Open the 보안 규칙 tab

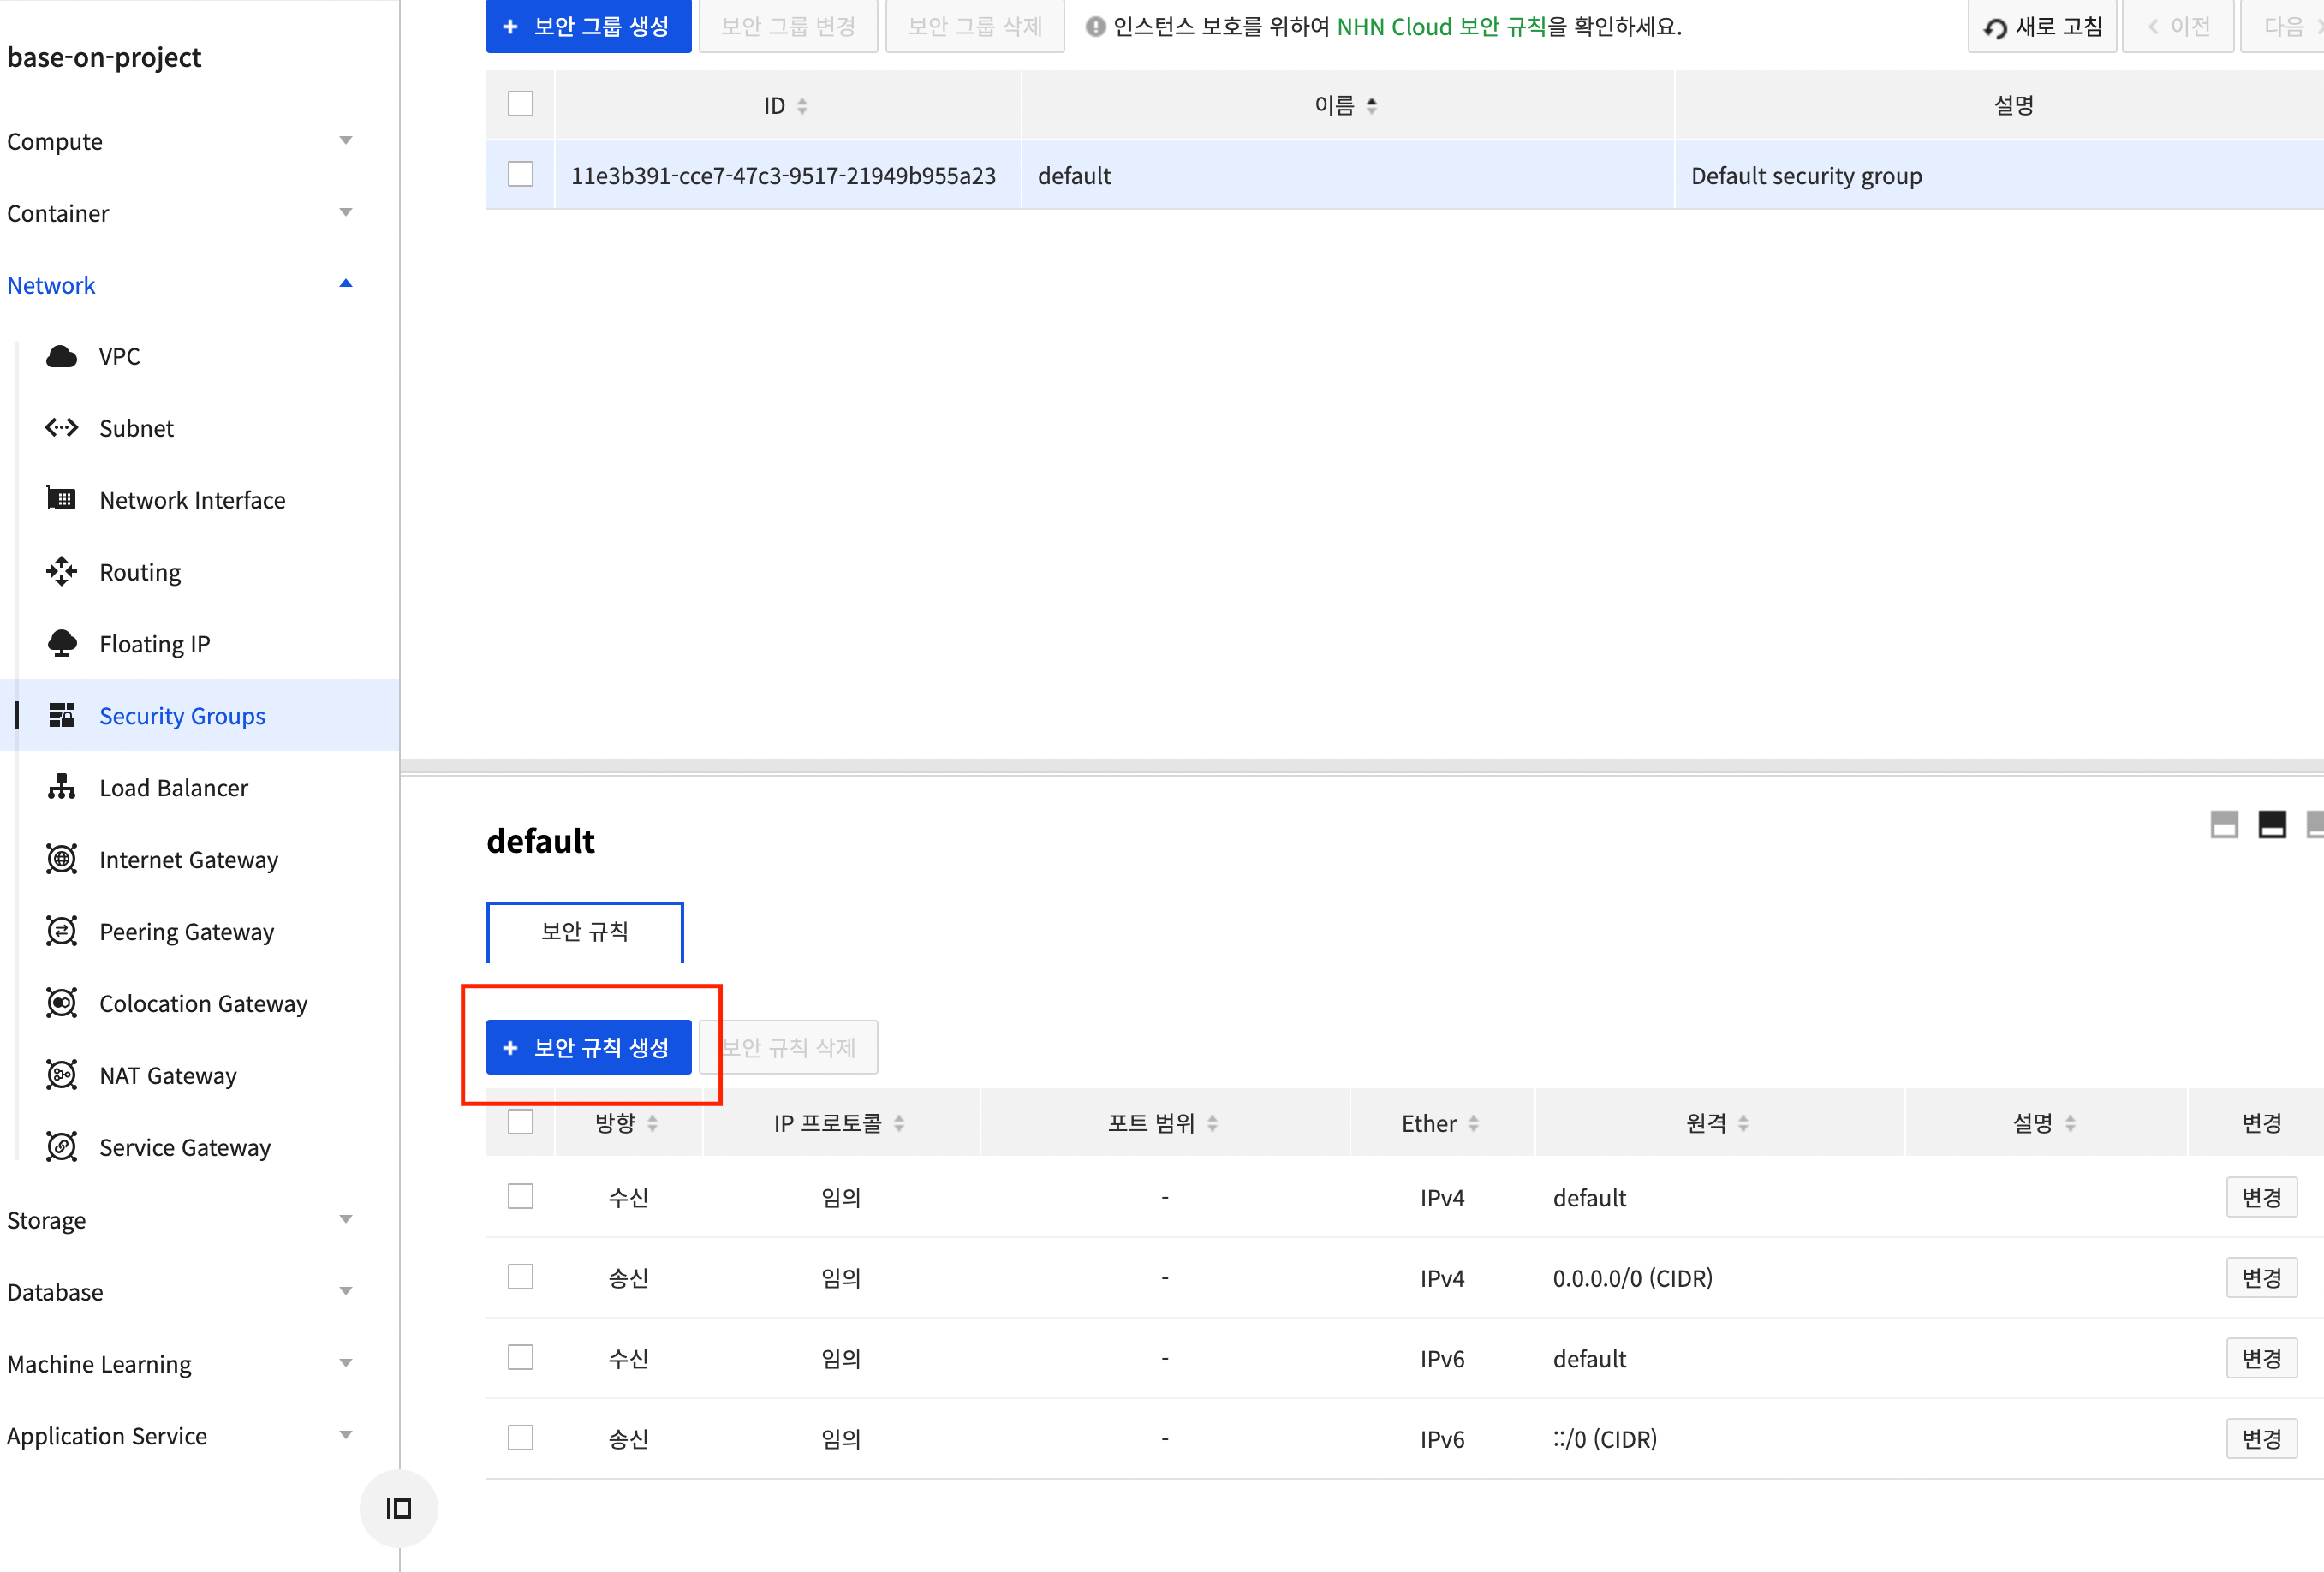coord(584,931)
